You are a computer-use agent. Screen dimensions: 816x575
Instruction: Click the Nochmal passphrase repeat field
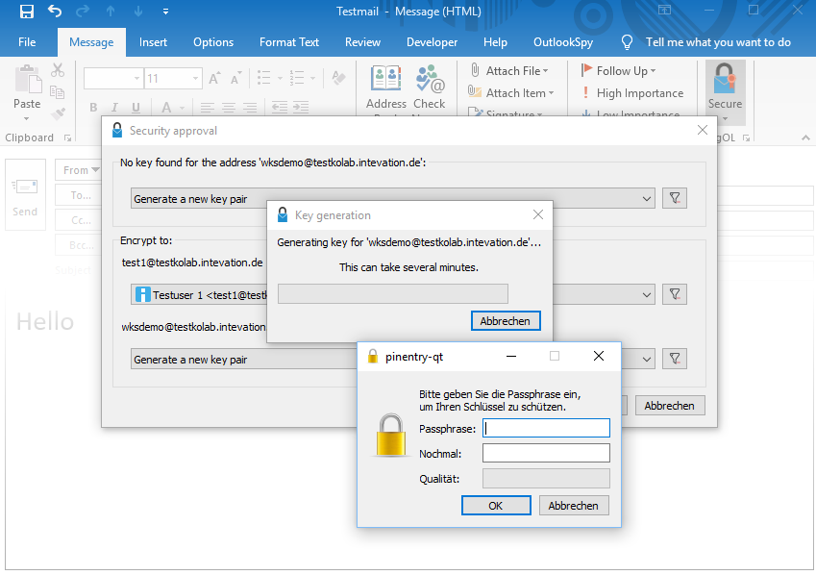(546, 453)
